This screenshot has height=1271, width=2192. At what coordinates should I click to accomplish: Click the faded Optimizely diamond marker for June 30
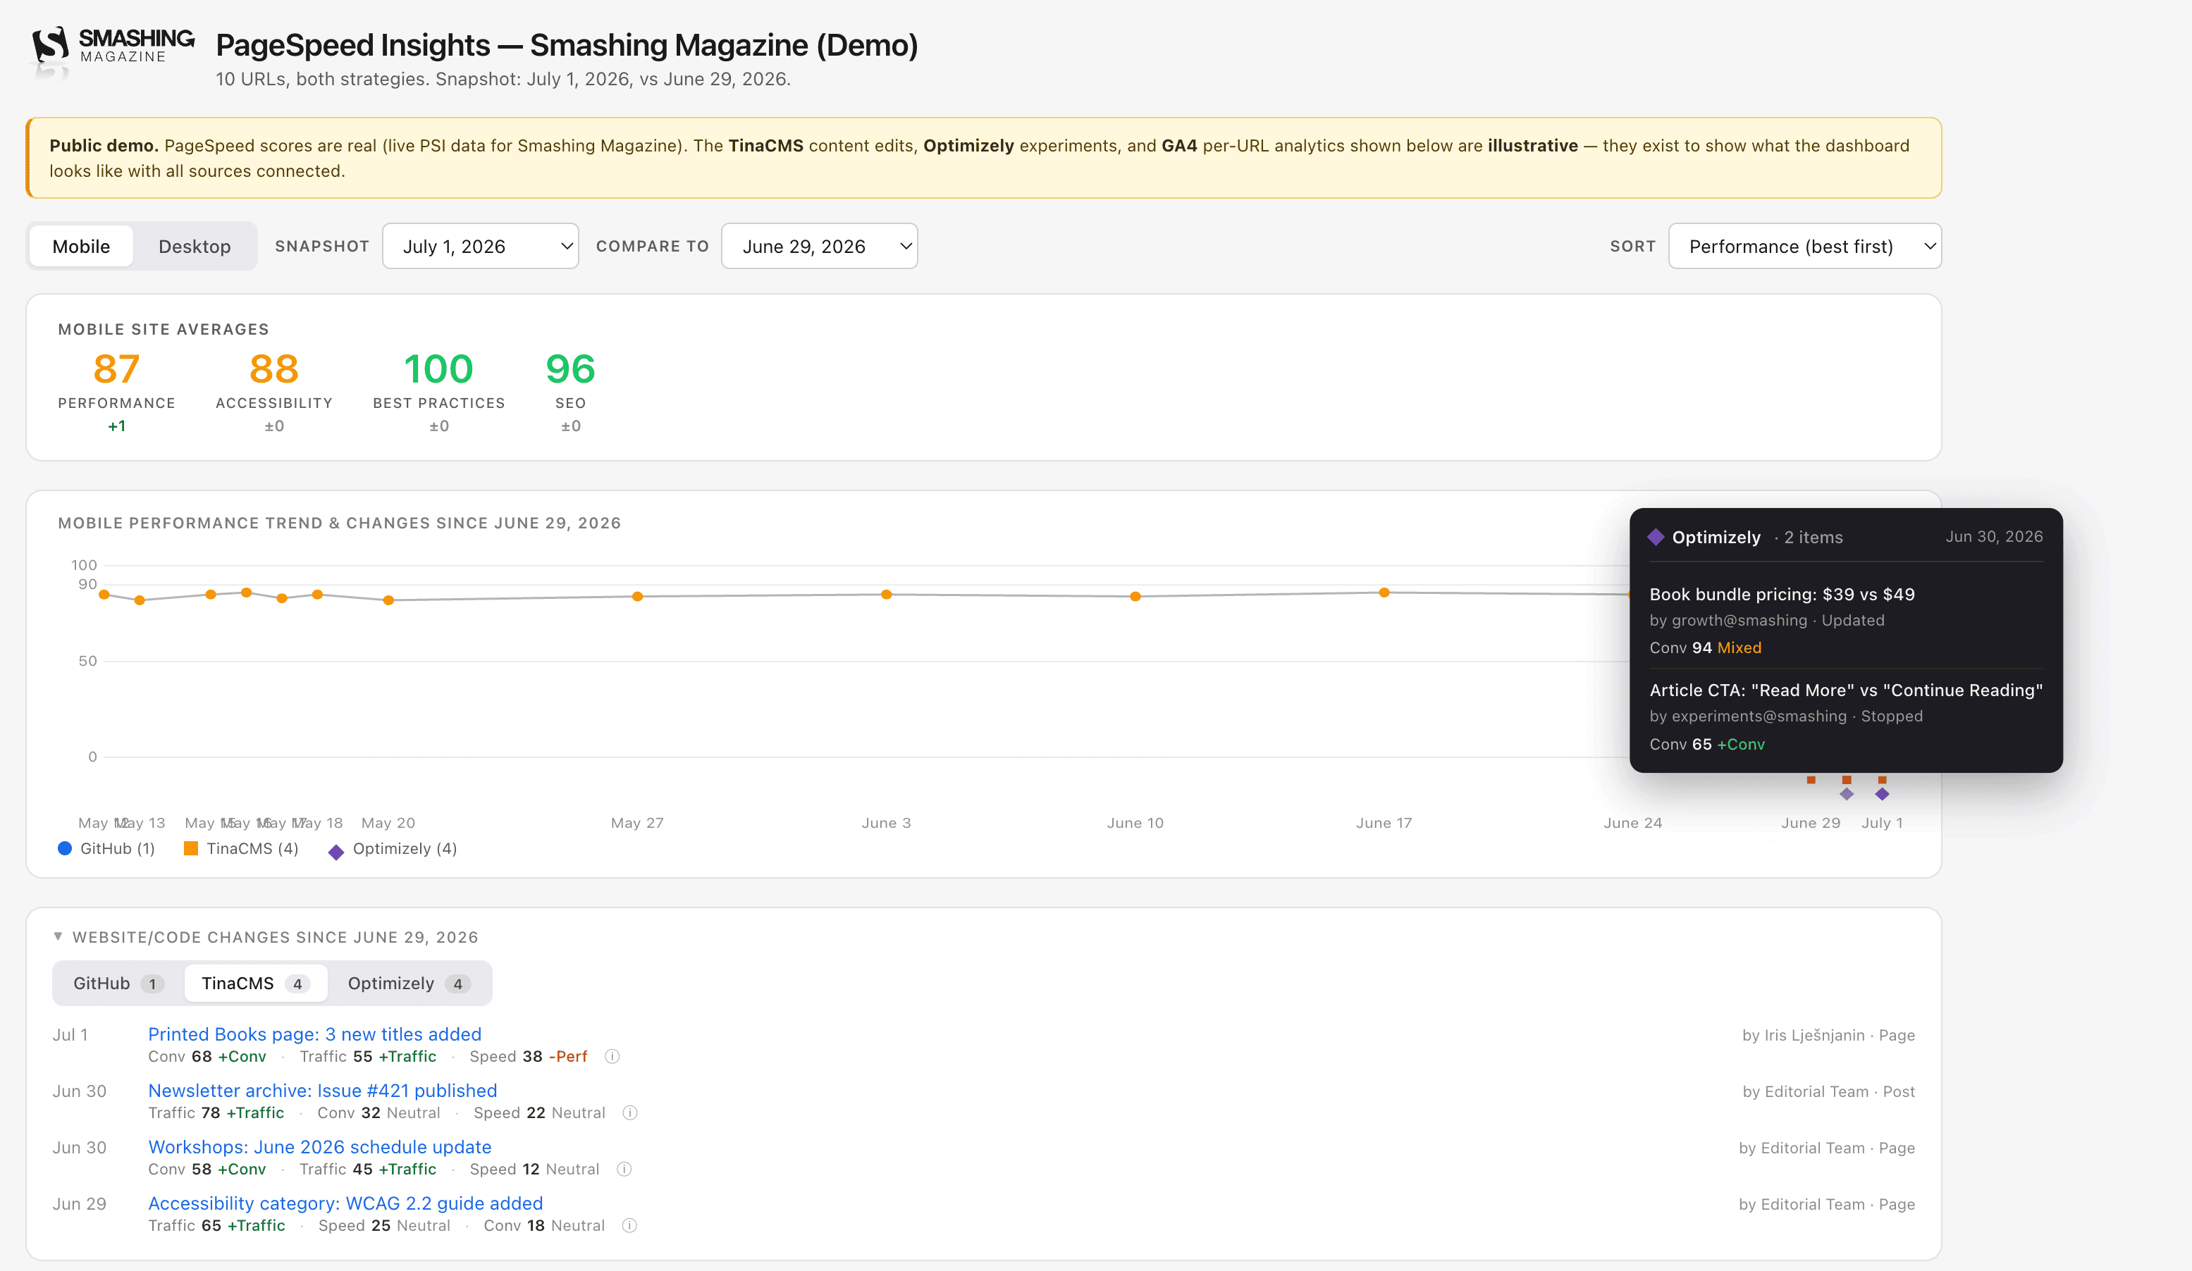pos(1847,795)
